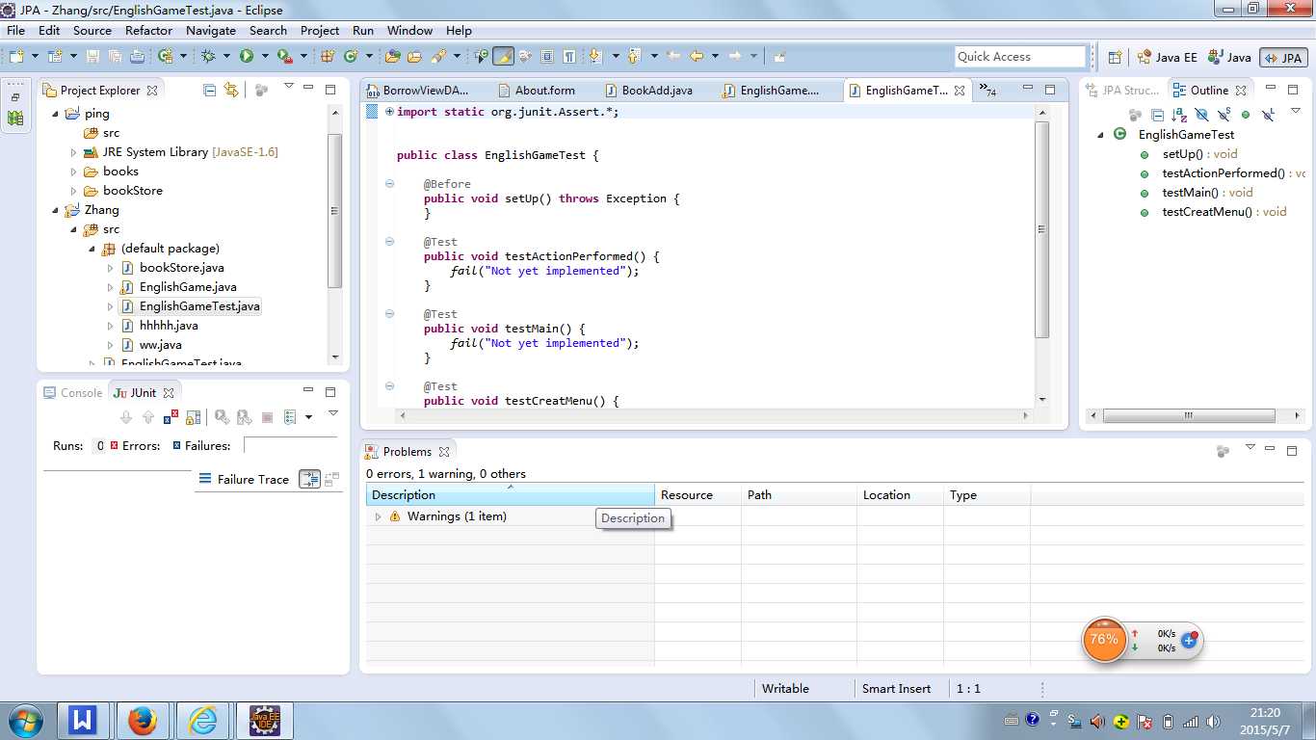Open Project Explorer View Menu triangle
The height and width of the screenshot is (740, 1316).
click(x=288, y=87)
